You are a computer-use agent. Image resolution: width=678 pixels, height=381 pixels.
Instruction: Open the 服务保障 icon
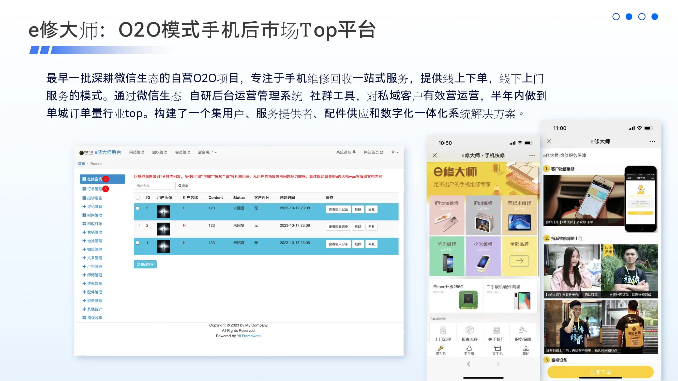[523, 330]
